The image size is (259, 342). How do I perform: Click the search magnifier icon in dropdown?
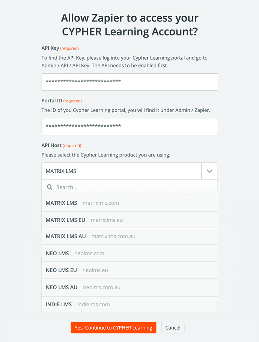click(x=49, y=187)
